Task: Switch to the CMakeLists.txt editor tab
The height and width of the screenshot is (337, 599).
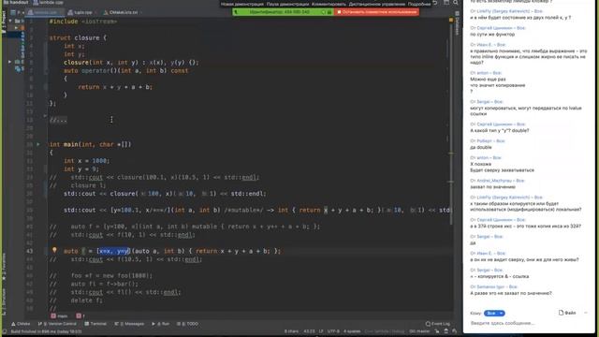Action: click(122, 12)
